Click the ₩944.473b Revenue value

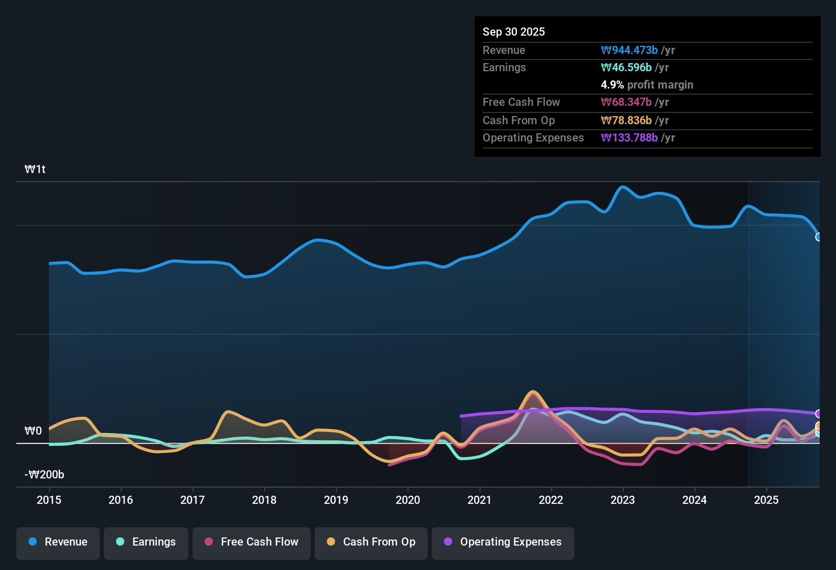coord(630,50)
